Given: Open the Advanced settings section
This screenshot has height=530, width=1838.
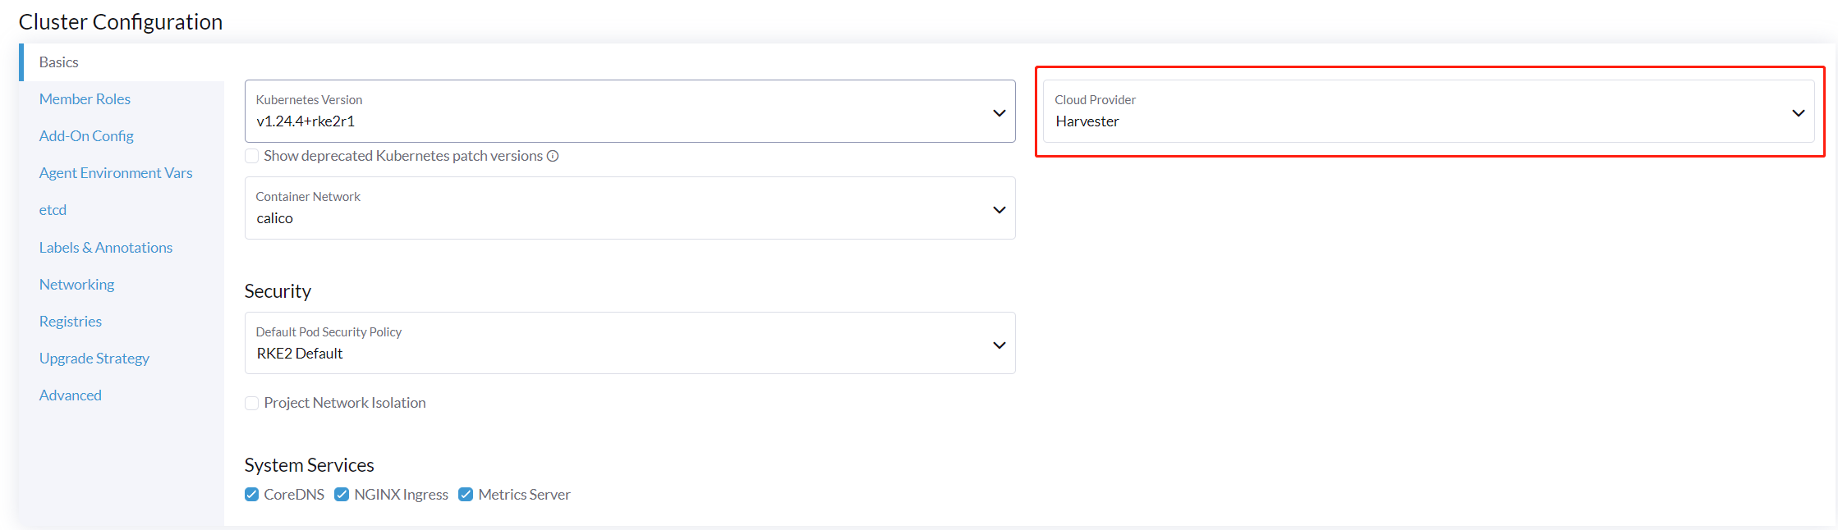Looking at the screenshot, I should (x=70, y=395).
